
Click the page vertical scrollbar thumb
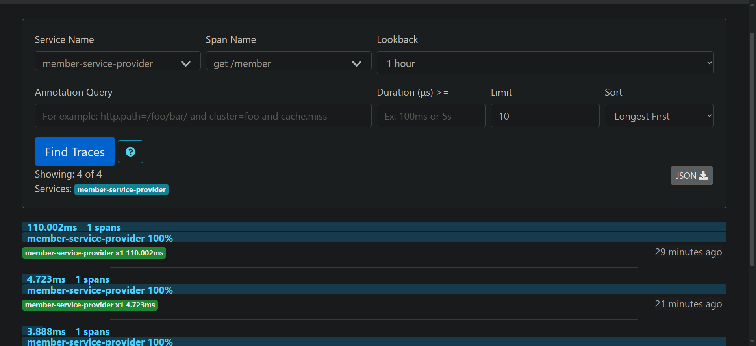(x=752, y=150)
